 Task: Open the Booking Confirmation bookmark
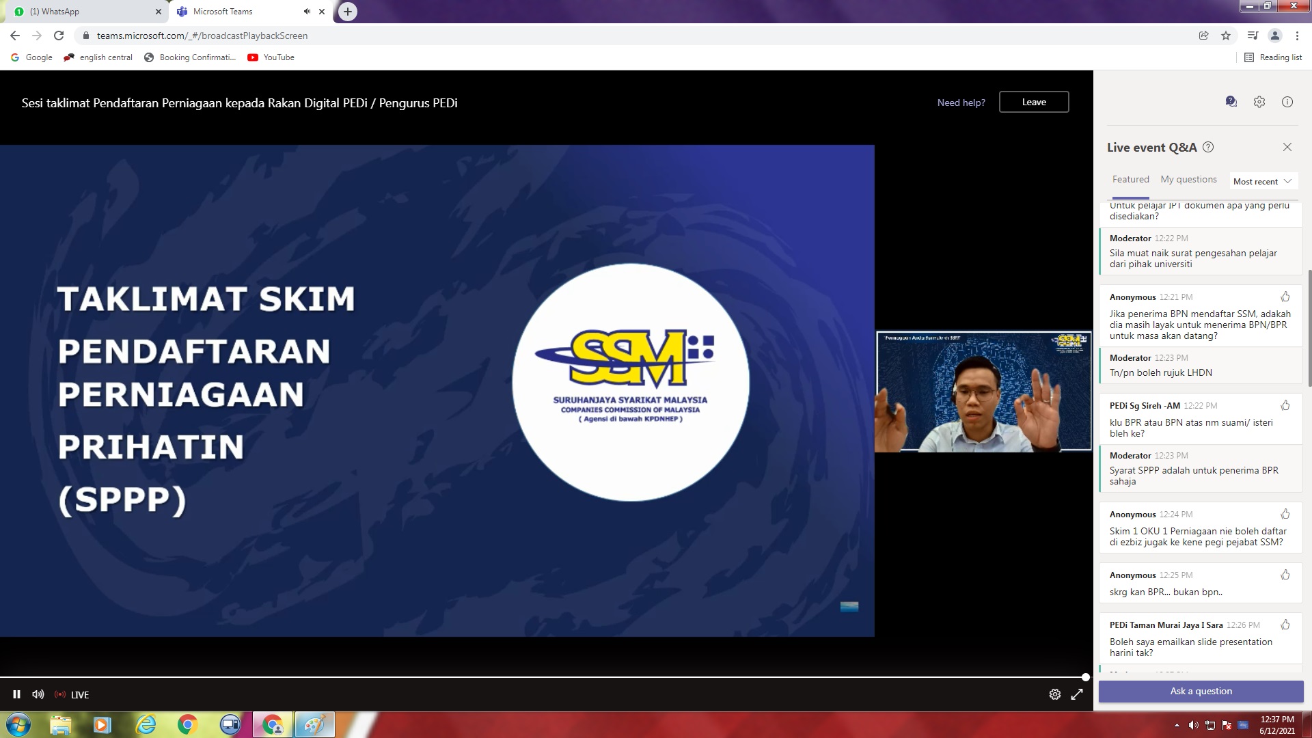(190, 57)
